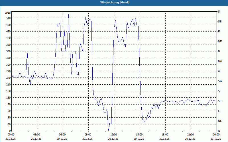Select the '480' y-axis value
Image resolution: width=228 pixels, height=142 pixels.
click(x=9, y=25)
